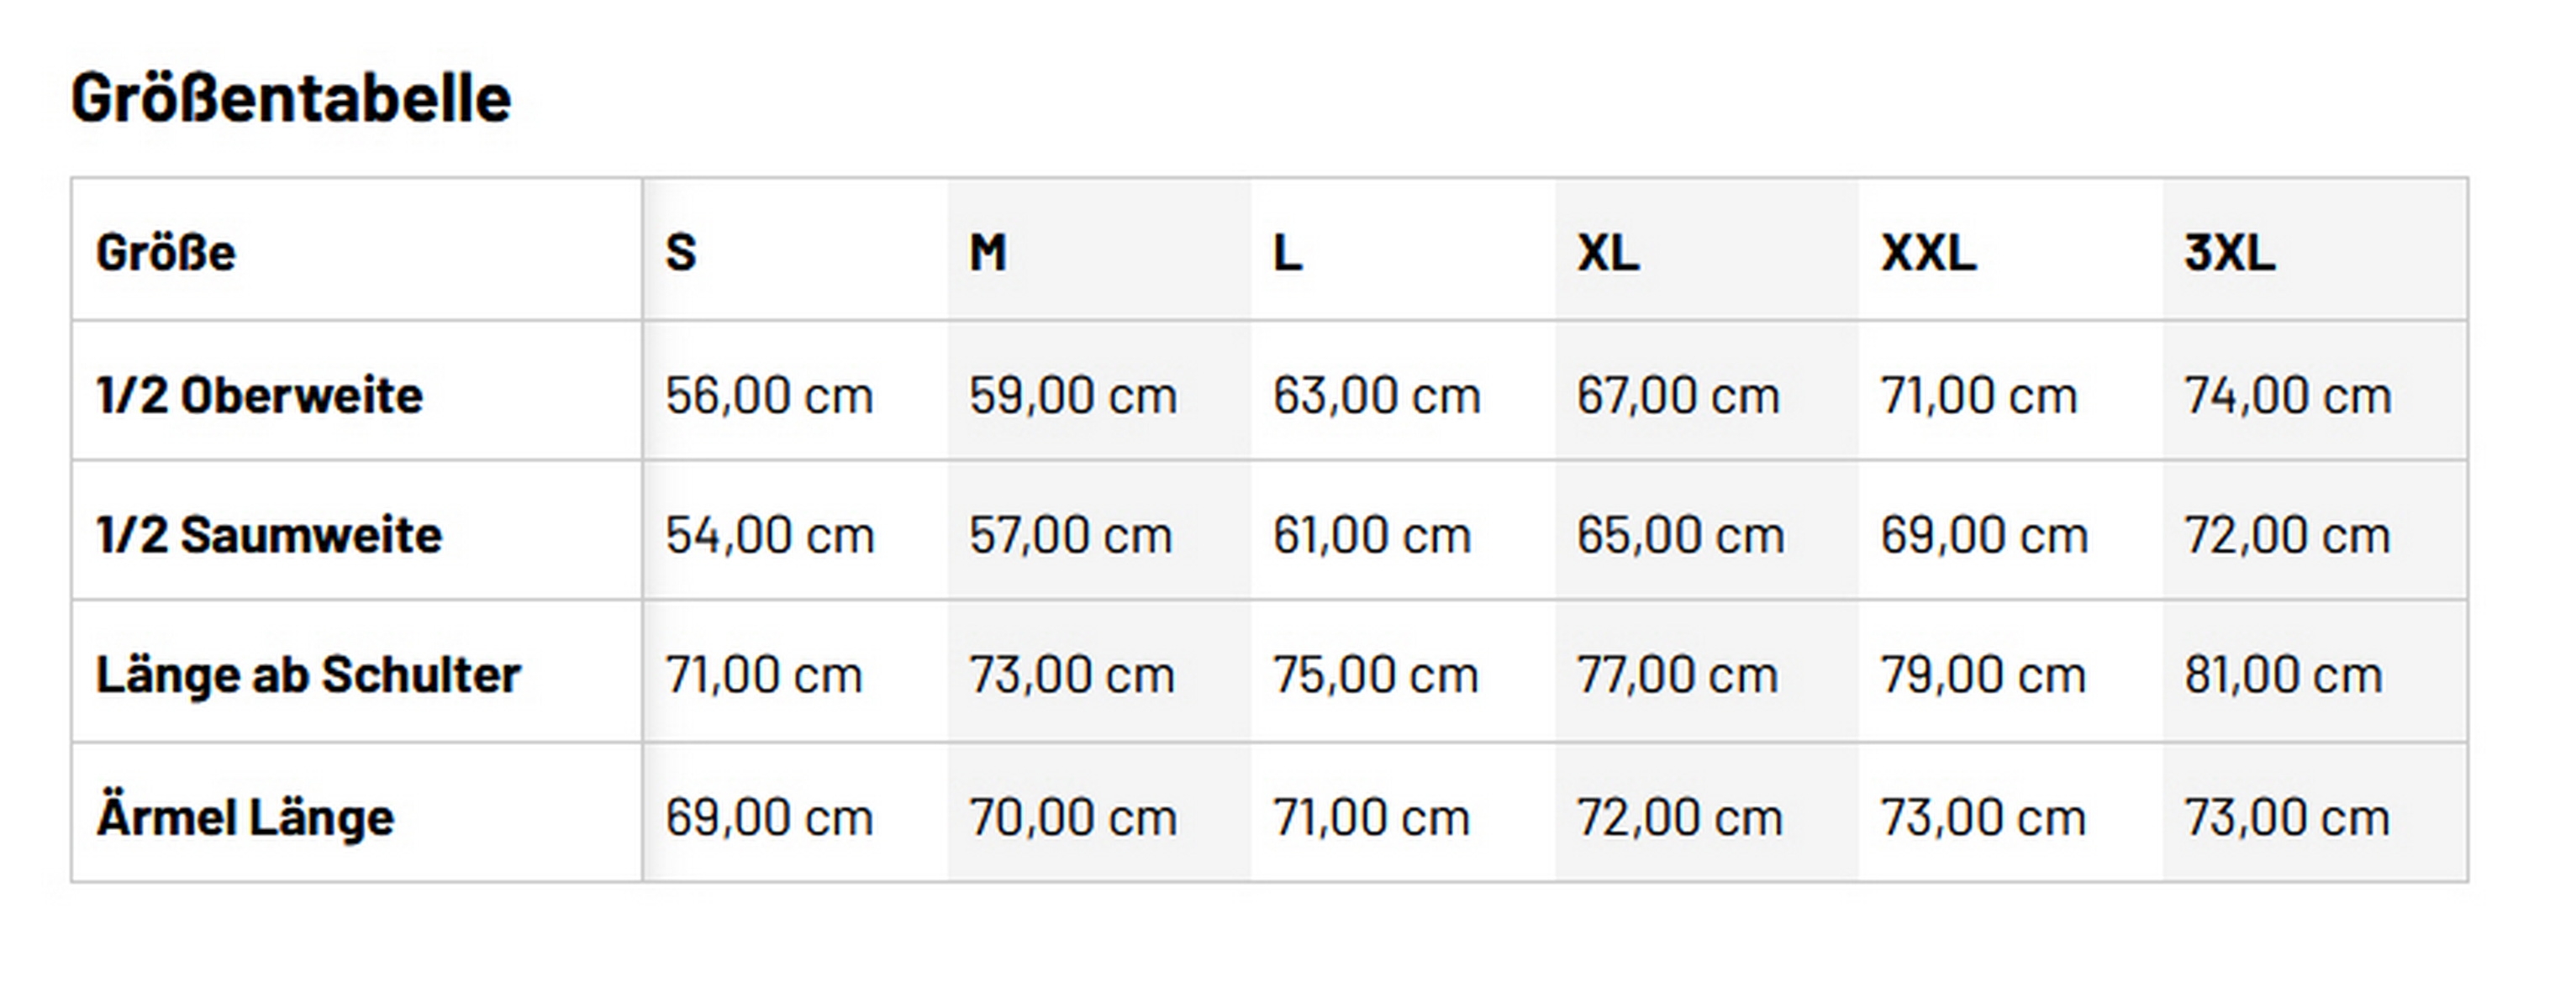The height and width of the screenshot is (1008, 2576).
Task: Select the Länge ab Schulter row label
Action: click(x=308, y=675)
